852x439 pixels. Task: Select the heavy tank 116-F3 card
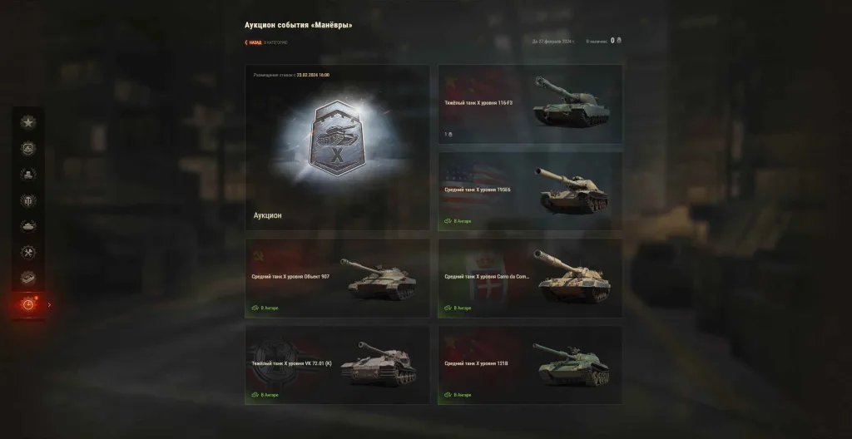[x=530, y=104]
